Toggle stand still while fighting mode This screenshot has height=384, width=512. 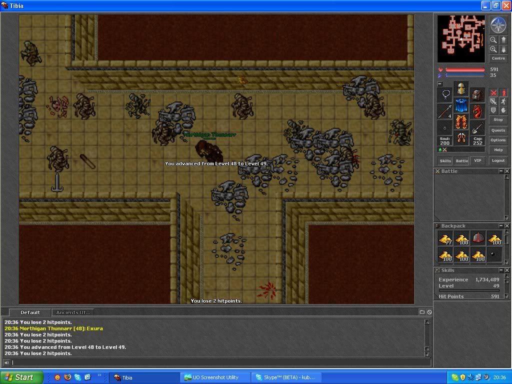tap(503, 92)
